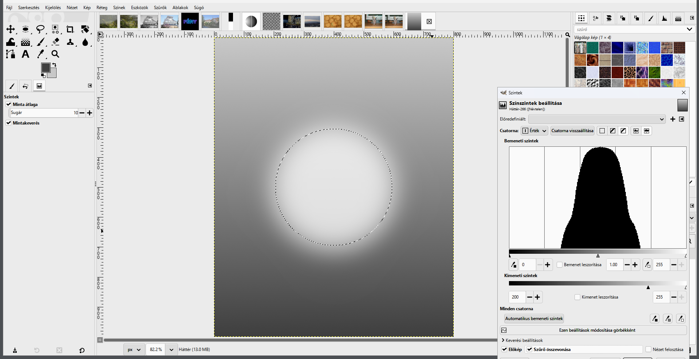
Task: Click Csatorna visszaállítása button
Action: coord(572,131)
